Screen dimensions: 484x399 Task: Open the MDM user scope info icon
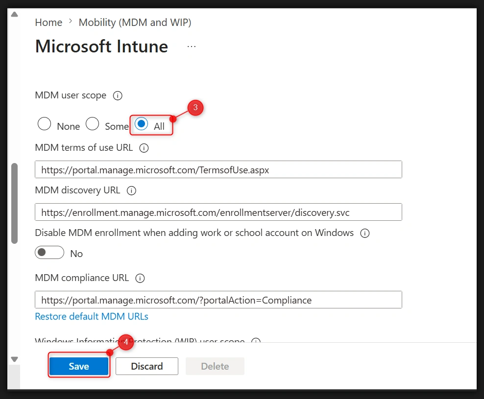click(118, 95)
